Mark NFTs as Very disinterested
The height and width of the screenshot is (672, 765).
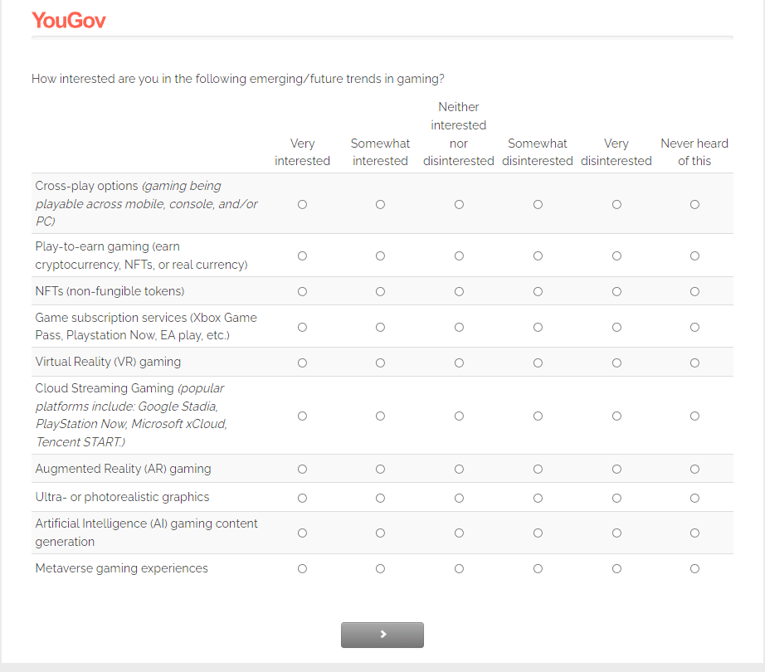616,291
